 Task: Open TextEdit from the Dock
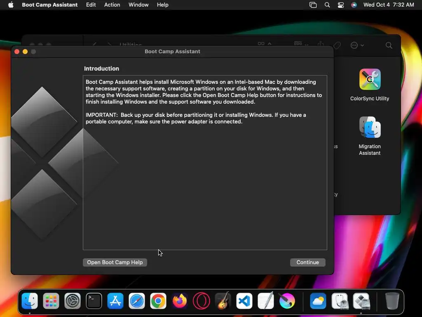tap(266, 301)
